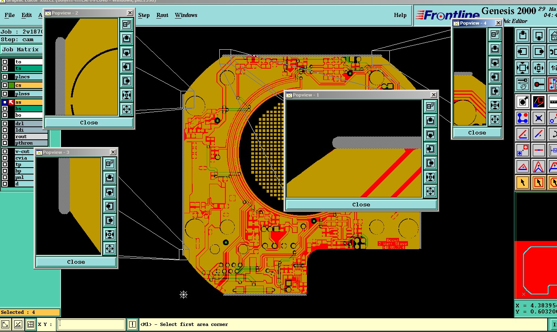
Task: Click Close button in Popview - 4
Action: (477, 132)
